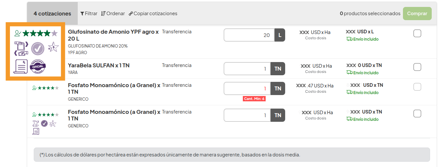The height and width of the screenshot is (167, 439).
Task: Click the OFICIAL authorized representative seal
Action: pos(38,66)
